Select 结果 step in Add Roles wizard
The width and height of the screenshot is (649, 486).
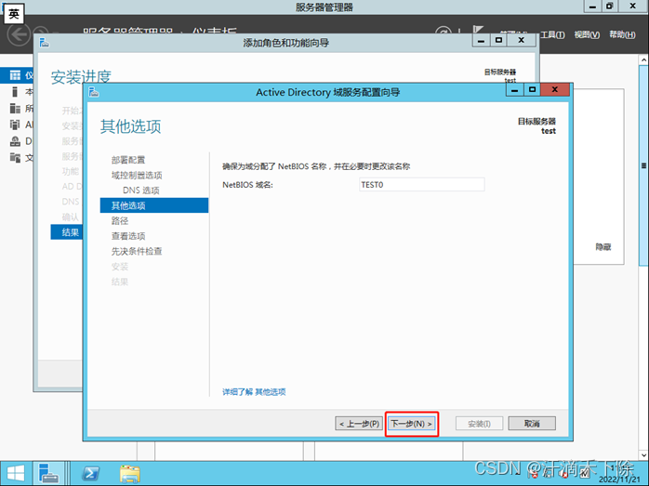(x=67, y=232)
